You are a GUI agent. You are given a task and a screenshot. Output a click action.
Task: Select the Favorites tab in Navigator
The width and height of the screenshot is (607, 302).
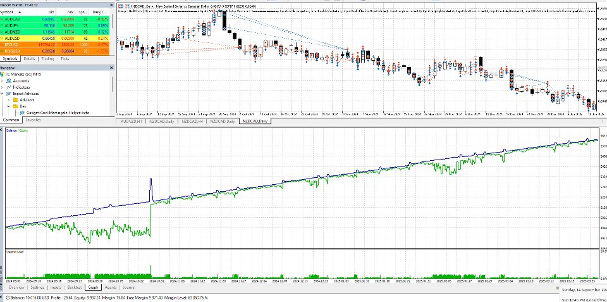click(x=33, y=120)
